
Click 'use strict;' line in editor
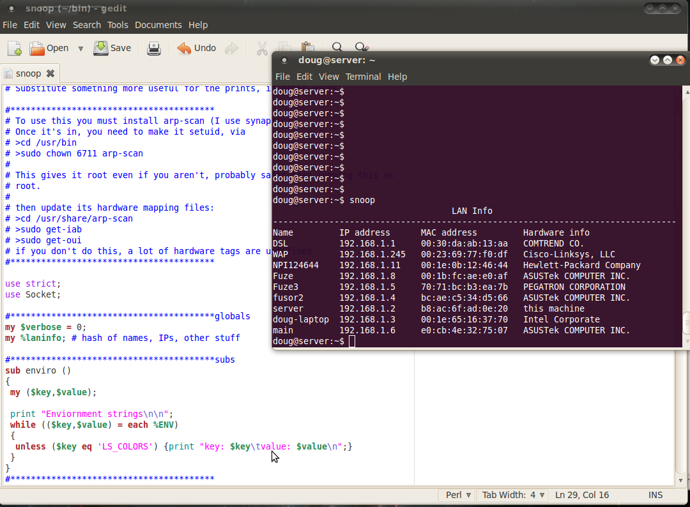tap(33, 284)
